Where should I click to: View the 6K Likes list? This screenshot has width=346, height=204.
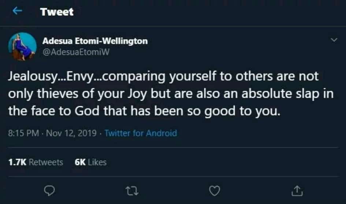coord(90,162)
